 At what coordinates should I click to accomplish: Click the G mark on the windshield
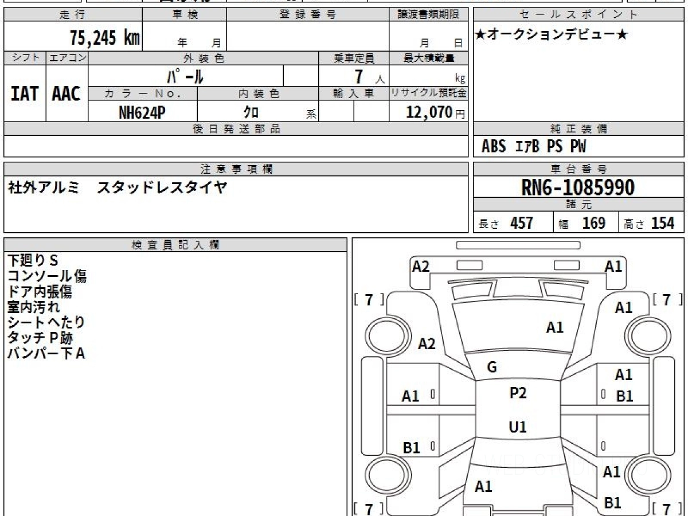point(492,368)
